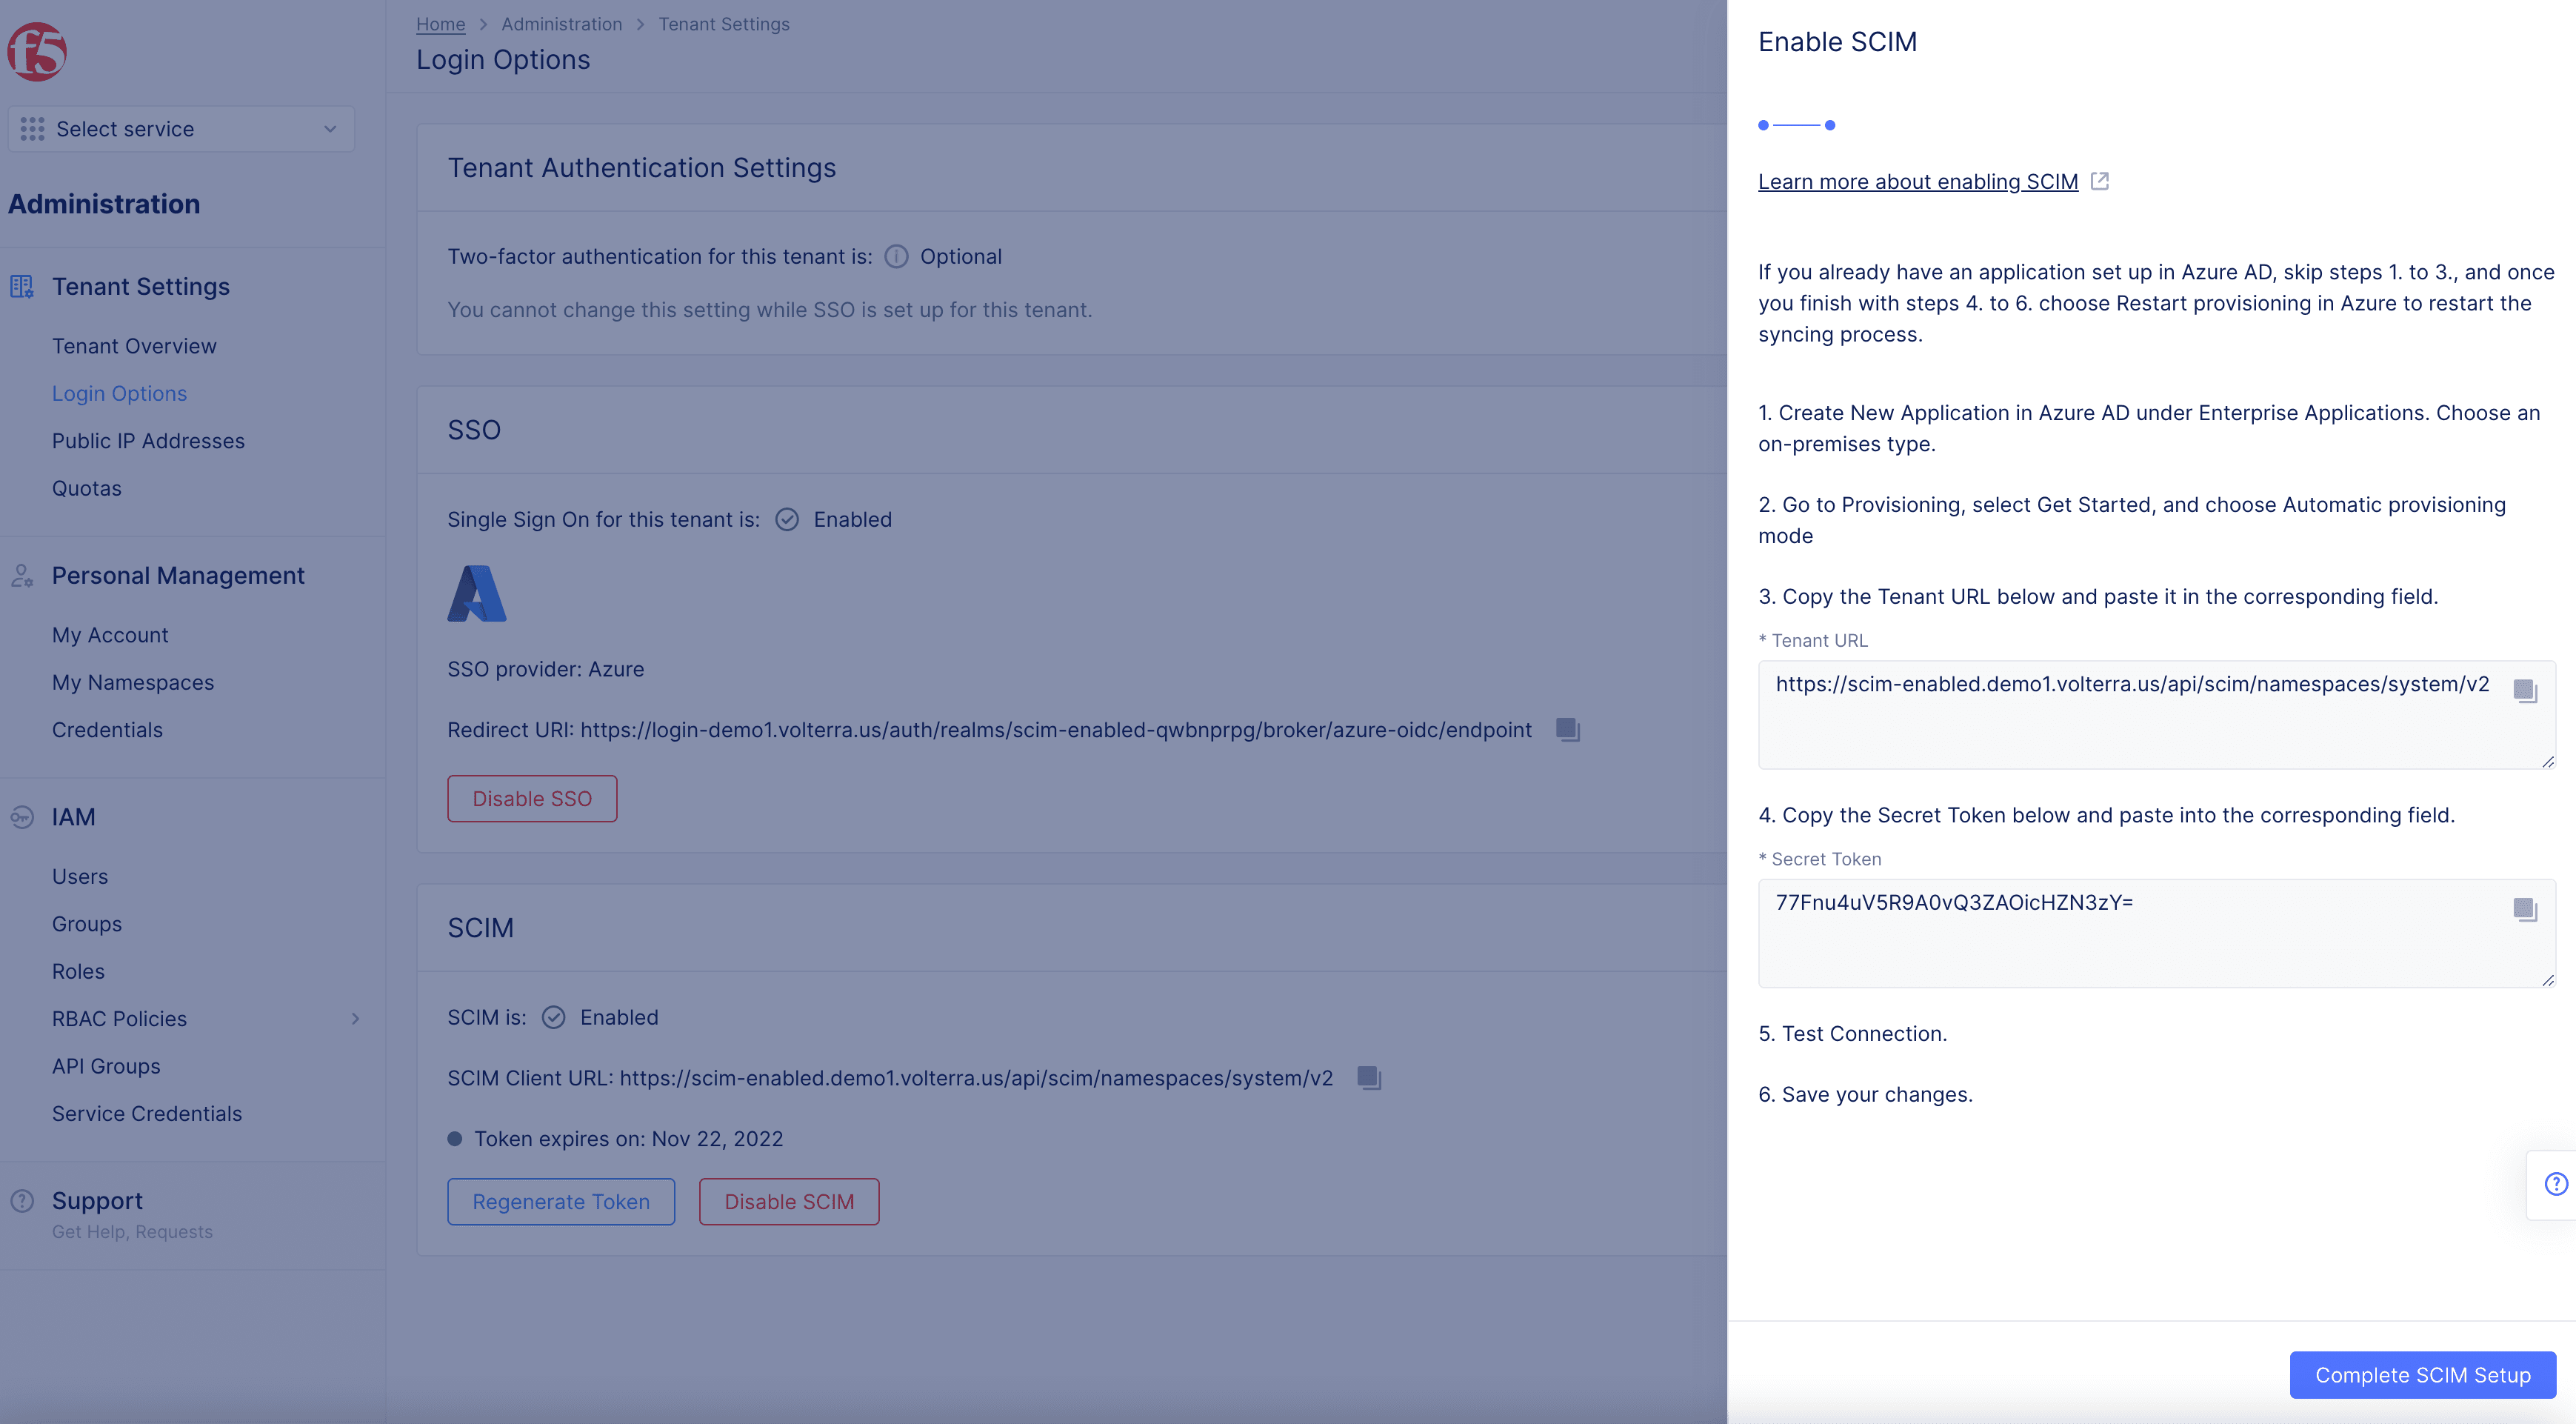Click Complete SCIM Setup button
Image resolution: width=2576 pixels, height=1424 pixels.
coord(2423,1376)
